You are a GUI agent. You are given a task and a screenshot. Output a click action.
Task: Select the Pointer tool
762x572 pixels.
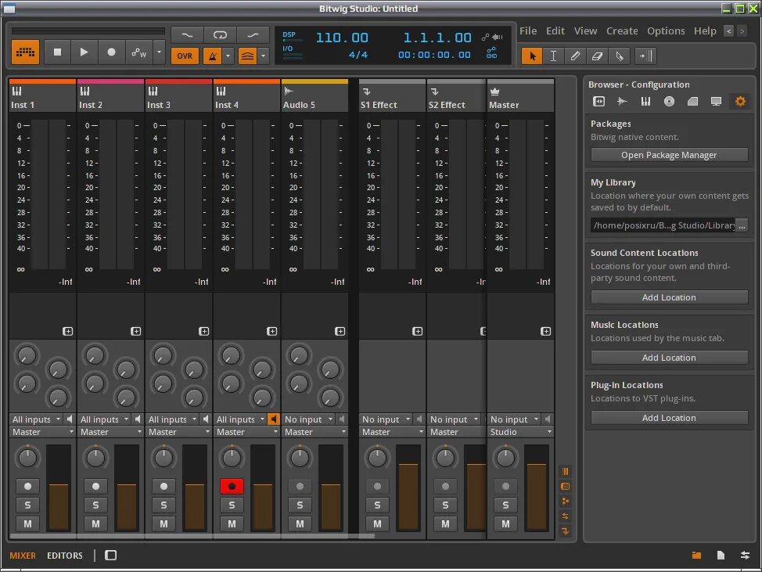coord(532,56)
